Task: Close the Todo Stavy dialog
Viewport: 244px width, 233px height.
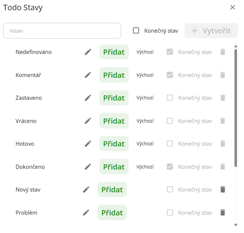Action: [x=233, y=7]
